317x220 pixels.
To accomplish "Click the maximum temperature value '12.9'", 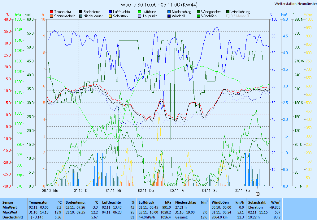I will 58,213.
